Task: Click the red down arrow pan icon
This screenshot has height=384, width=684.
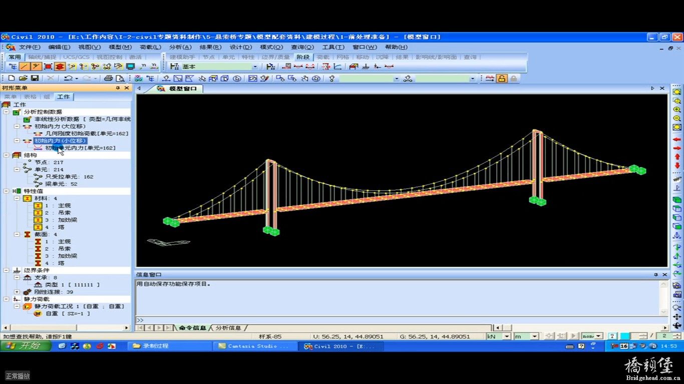Action: pyautogui.click(x=677, y=166)
